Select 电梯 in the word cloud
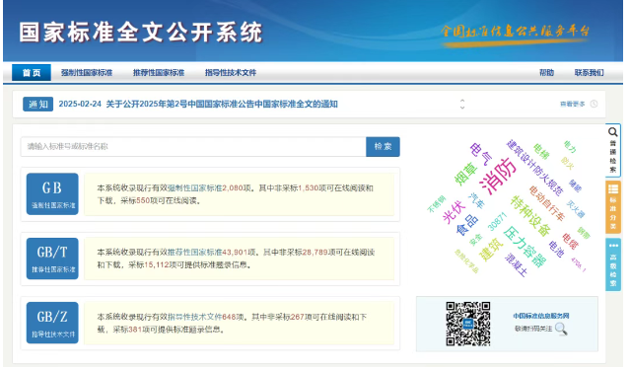Image resolution: width=630 pixels, height=370 pixels. click(541, 151)
